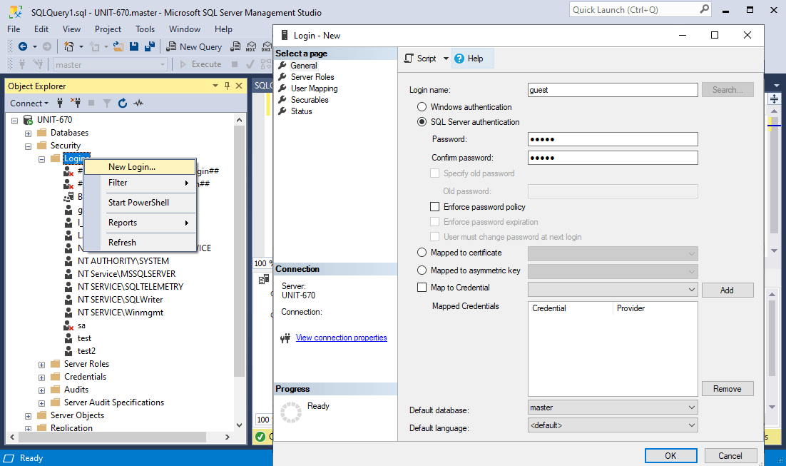This screenshot has height=466, width=786.
Task: Open the Default language dropdown
Action: tap(612, 425)
